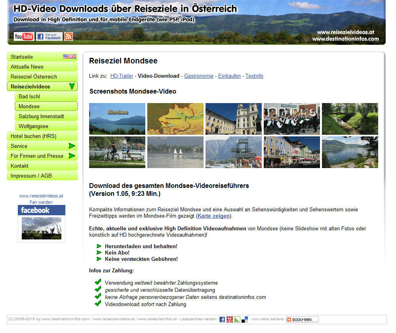Open Aktuelle News in sidebar
Image resolution: width=396 pixels, height=333 pixels.
click(27, 67)
